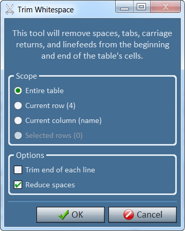The image size is (185, 231).
Task: Click the red no-entry icon on Cancel
Action: (x=128, y=215)
